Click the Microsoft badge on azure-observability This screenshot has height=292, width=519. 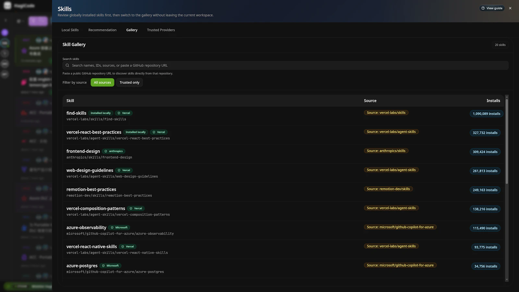point(119,227)
